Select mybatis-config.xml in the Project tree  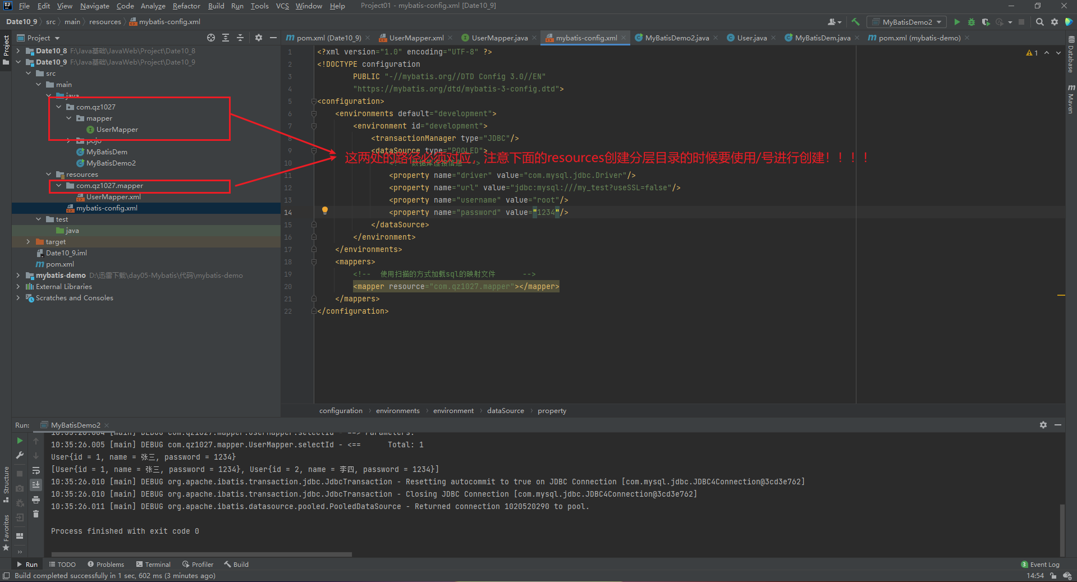[107, 208]
